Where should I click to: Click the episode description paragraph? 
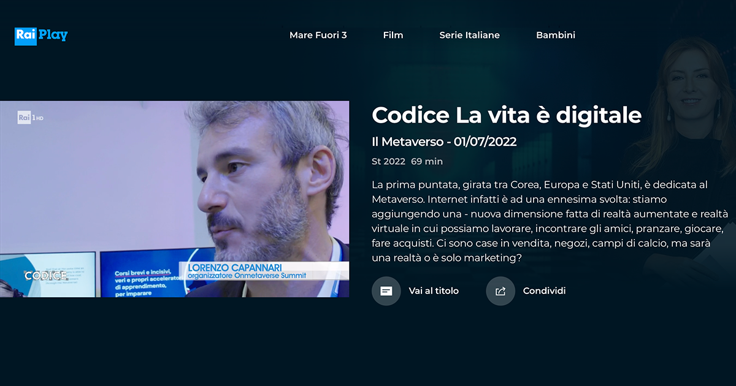click(x=550, y=221)
